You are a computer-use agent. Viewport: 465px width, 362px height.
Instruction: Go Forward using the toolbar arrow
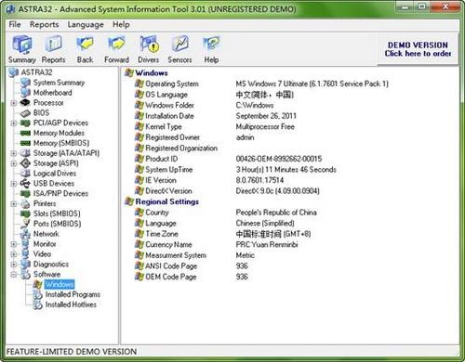pos(116,49)
